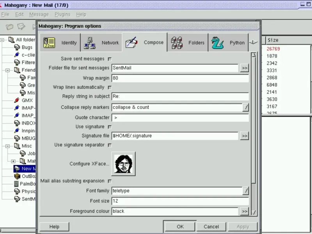
Task: Click the Quote character field
Action: [x=180, y=118]
